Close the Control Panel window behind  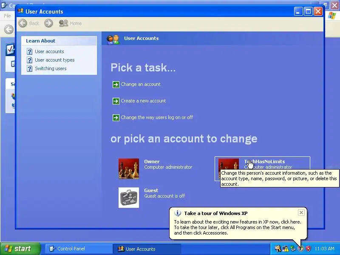click(335, 6)
